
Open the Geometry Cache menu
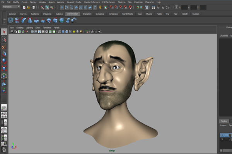click(74, 2)
